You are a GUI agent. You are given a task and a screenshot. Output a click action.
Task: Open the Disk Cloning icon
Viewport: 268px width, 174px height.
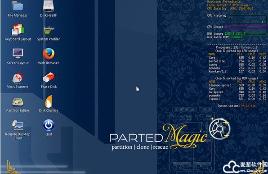coord(49,104)
